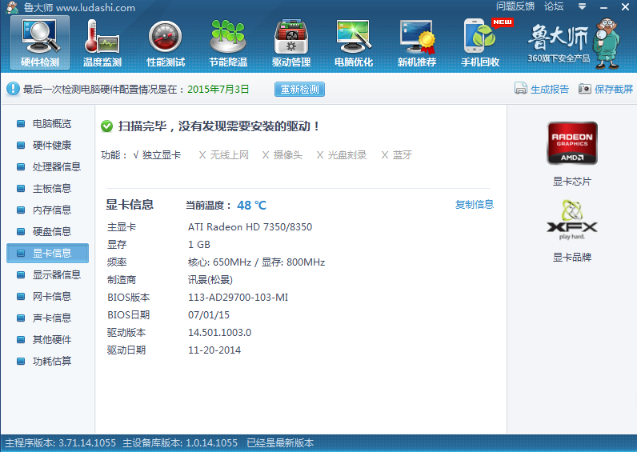This screenshot has width=637, height=452.
Task: Click ATI Radeon HD 7350/8350 text
Action: click(250, 226)
